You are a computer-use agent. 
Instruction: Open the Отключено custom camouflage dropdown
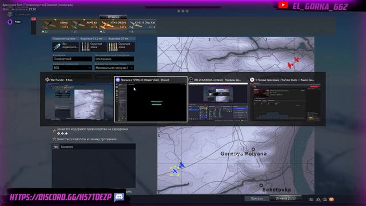[114, 59]
